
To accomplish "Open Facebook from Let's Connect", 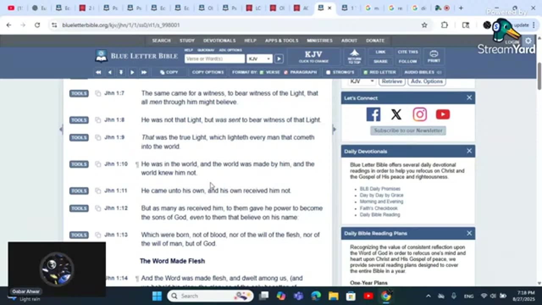I will tap(373, 114).
